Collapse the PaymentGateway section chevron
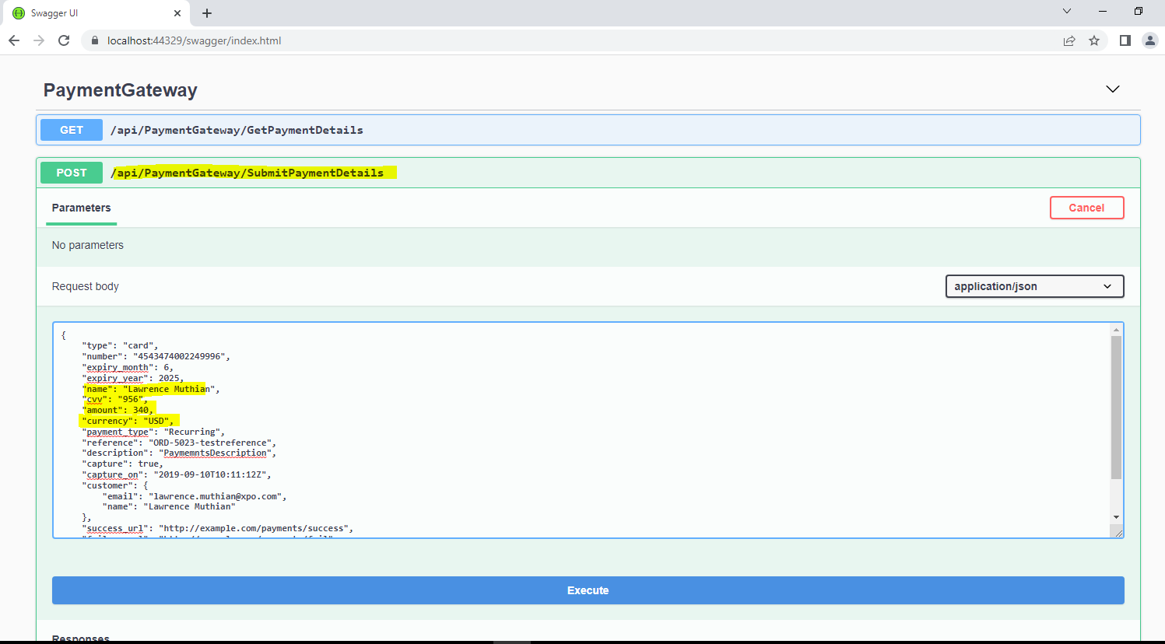The width and height of the screenshot is (1165, 644). pyautogui.click(x=1112, y=89)
